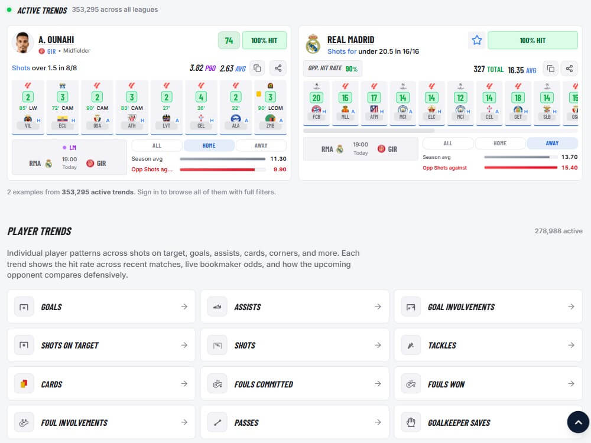Open the Passes trend category
Image resolution: width=591 pixels, height=443 pixels.
click(295, 422)
